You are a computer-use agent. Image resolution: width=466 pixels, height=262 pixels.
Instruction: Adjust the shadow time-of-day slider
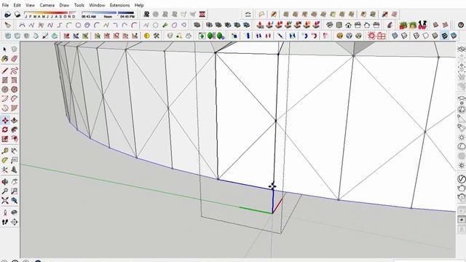[108, 13]
